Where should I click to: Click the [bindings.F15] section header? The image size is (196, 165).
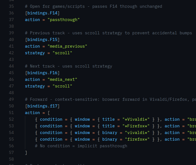tap(42, 40)
